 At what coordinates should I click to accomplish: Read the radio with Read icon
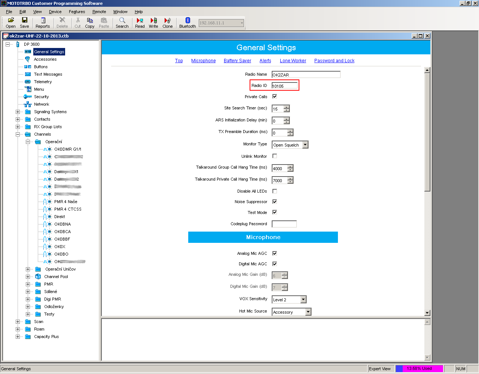(x=140, y=22)
